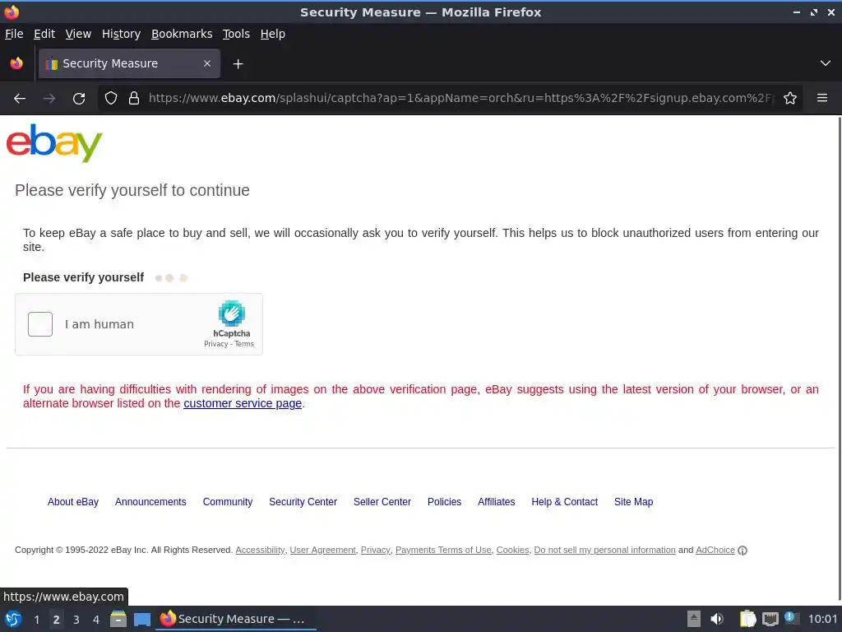The width and height of the screenshot is (842, 632).
Task: Open a new tab with plus button
Action: [238, 64]
